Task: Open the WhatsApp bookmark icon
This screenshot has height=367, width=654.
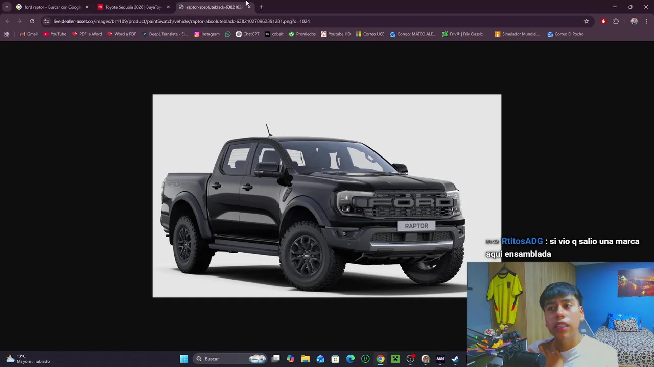Action: (x=228, y=34)
